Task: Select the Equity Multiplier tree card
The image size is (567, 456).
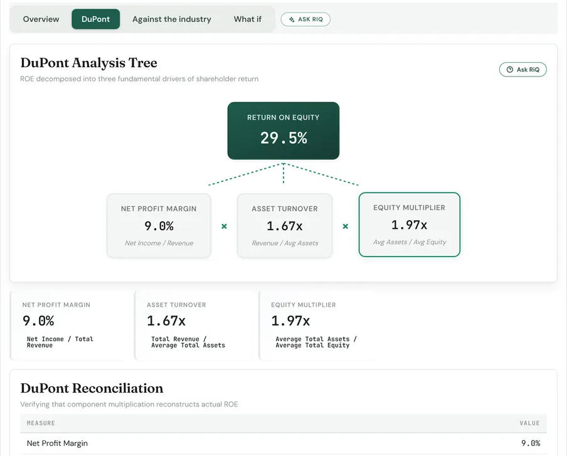Action: [x=410, y=225]
